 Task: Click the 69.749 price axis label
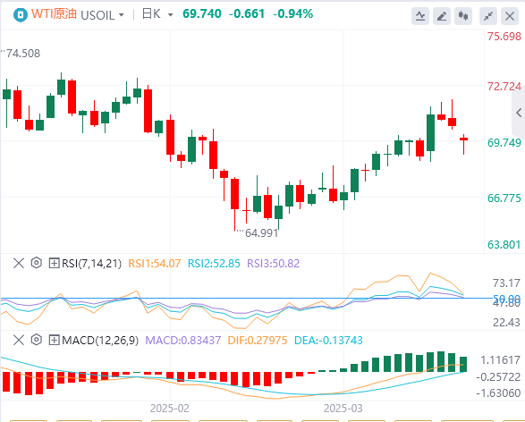coord(504,142)
